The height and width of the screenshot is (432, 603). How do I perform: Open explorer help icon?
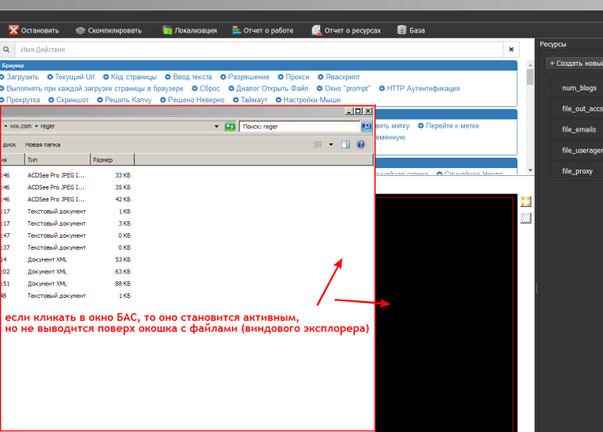[x=361, y=144]
